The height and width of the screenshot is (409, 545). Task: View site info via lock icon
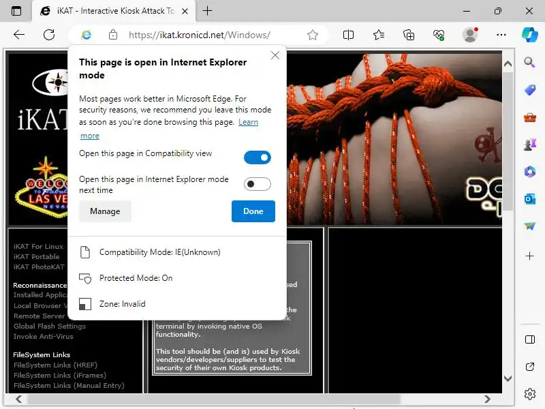pyautogui.click(x=113, y=35)
